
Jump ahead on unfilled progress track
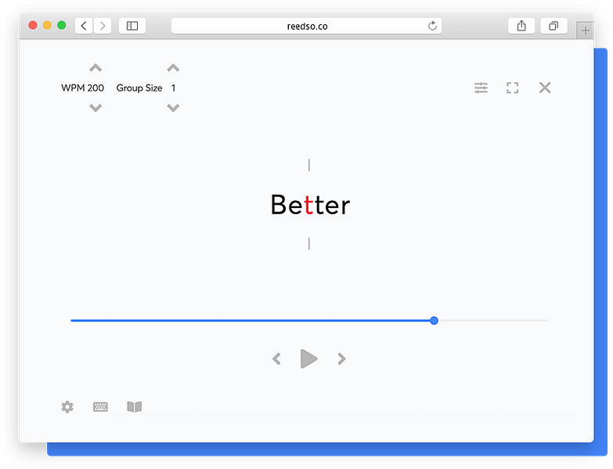pyautogui.click(x=492, y=320)
